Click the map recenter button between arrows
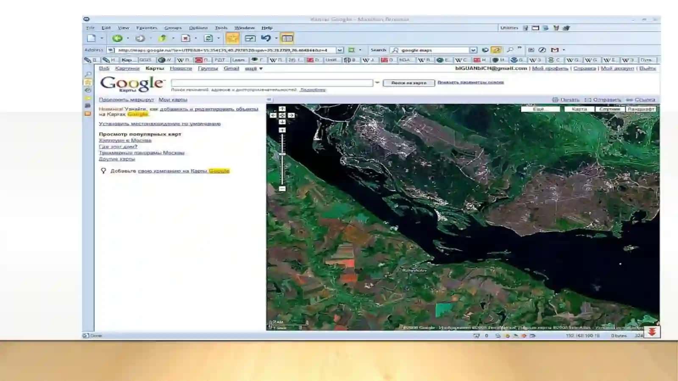The image size is (678, 381). [x=282, y=115]
